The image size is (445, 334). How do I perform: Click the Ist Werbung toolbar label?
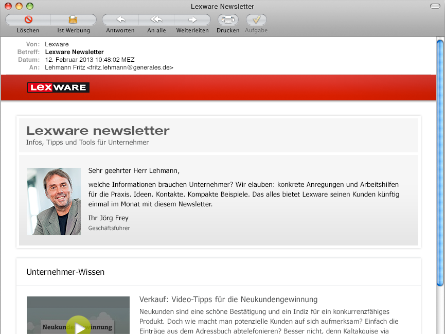pos(74,30)
